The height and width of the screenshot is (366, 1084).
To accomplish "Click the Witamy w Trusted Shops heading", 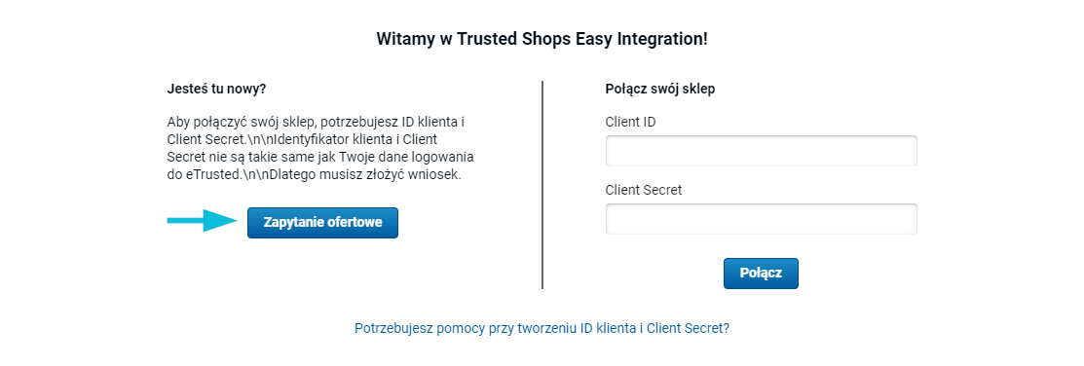I will pos(542,39).
